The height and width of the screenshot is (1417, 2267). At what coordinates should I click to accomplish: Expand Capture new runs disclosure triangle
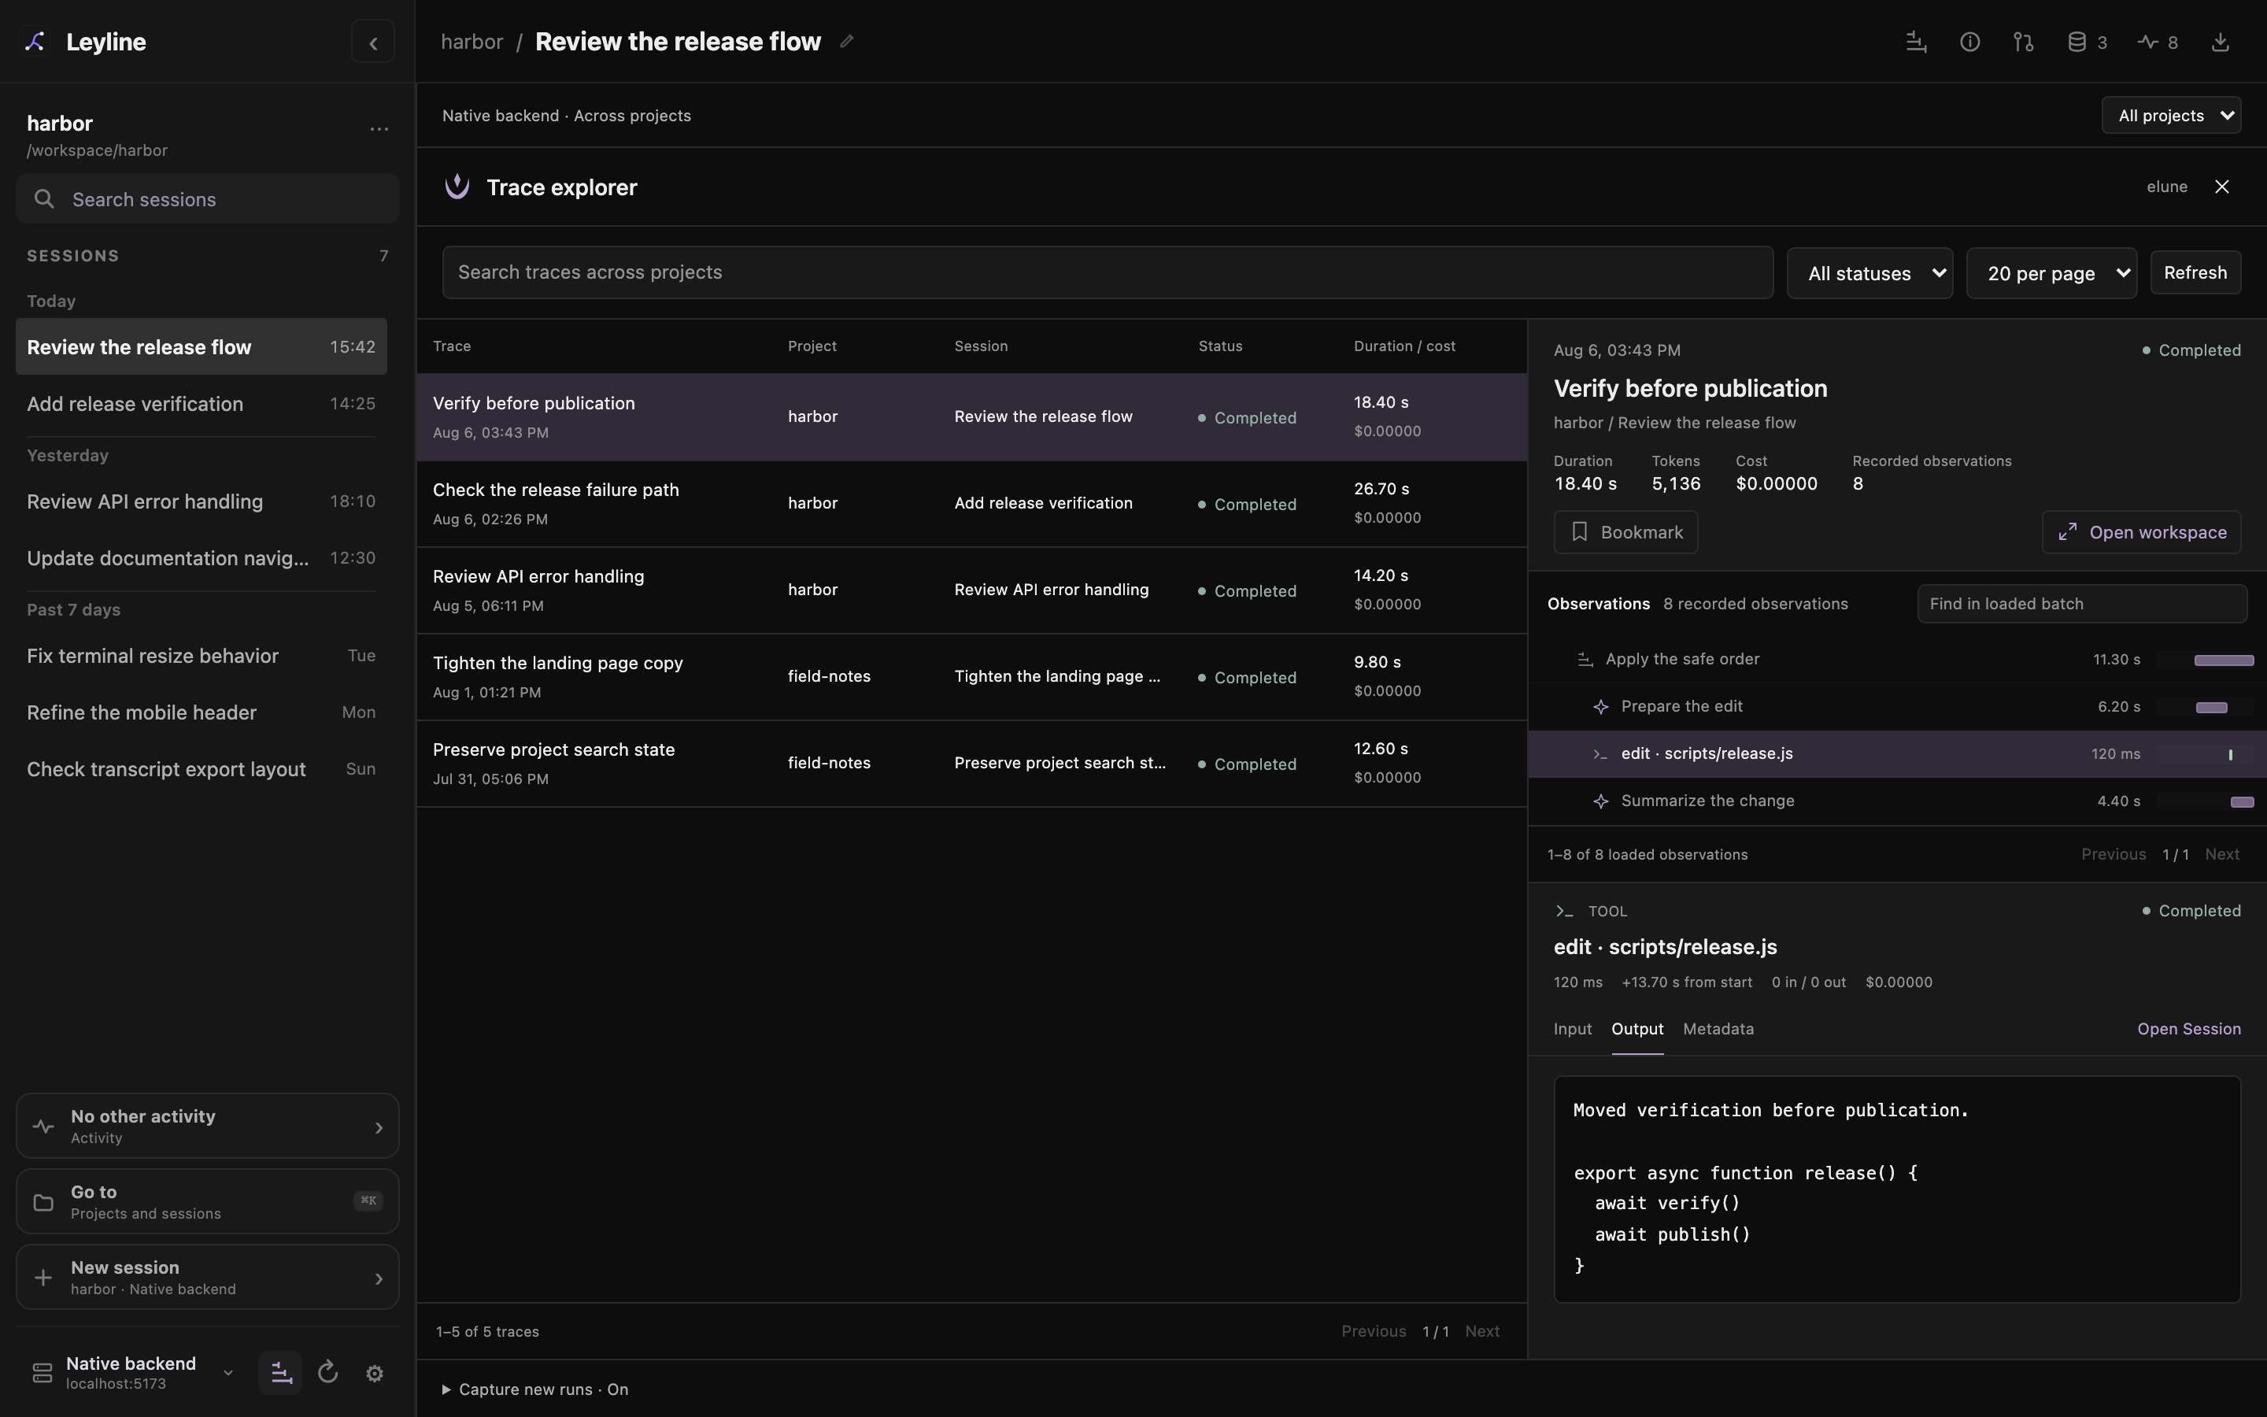coord(446,1389)
